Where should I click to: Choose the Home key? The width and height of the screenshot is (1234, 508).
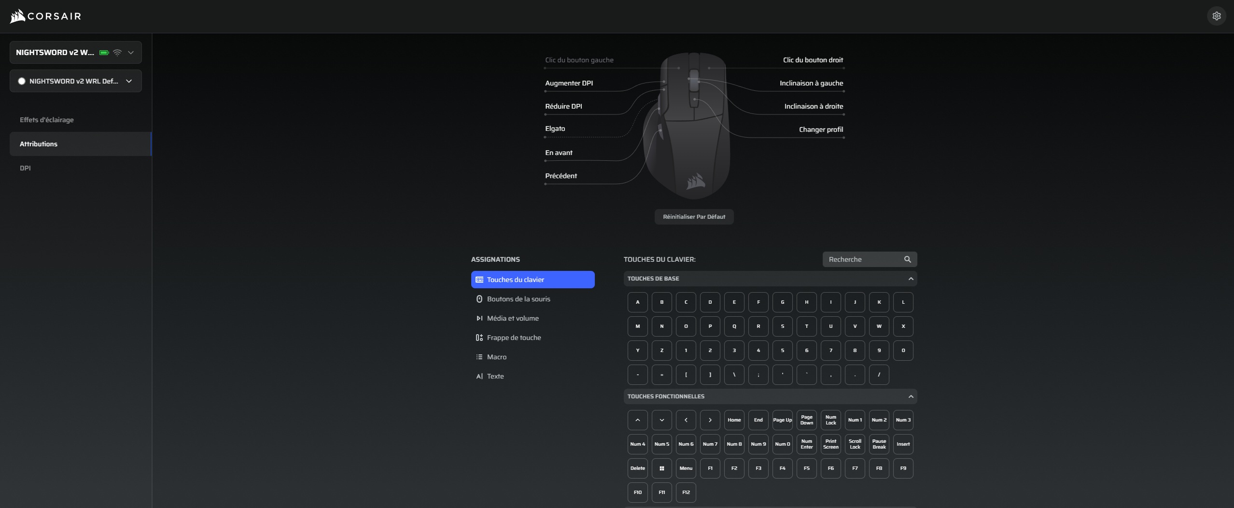point(734,420)
